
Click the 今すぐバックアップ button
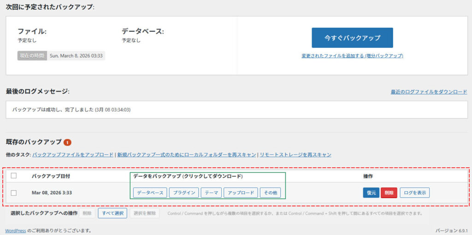click(352, 38)
